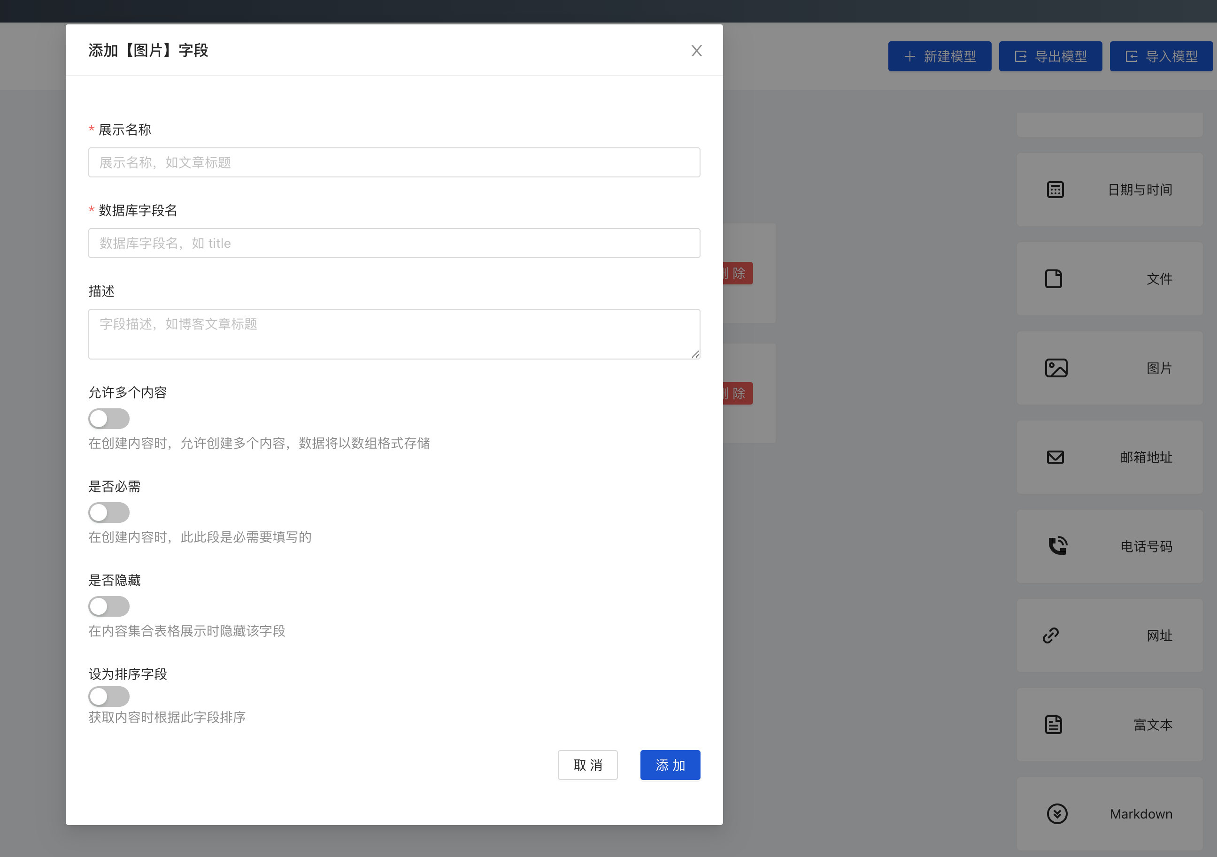
Task: Click the 图片 image icon
Action: tap(1056, 368)
